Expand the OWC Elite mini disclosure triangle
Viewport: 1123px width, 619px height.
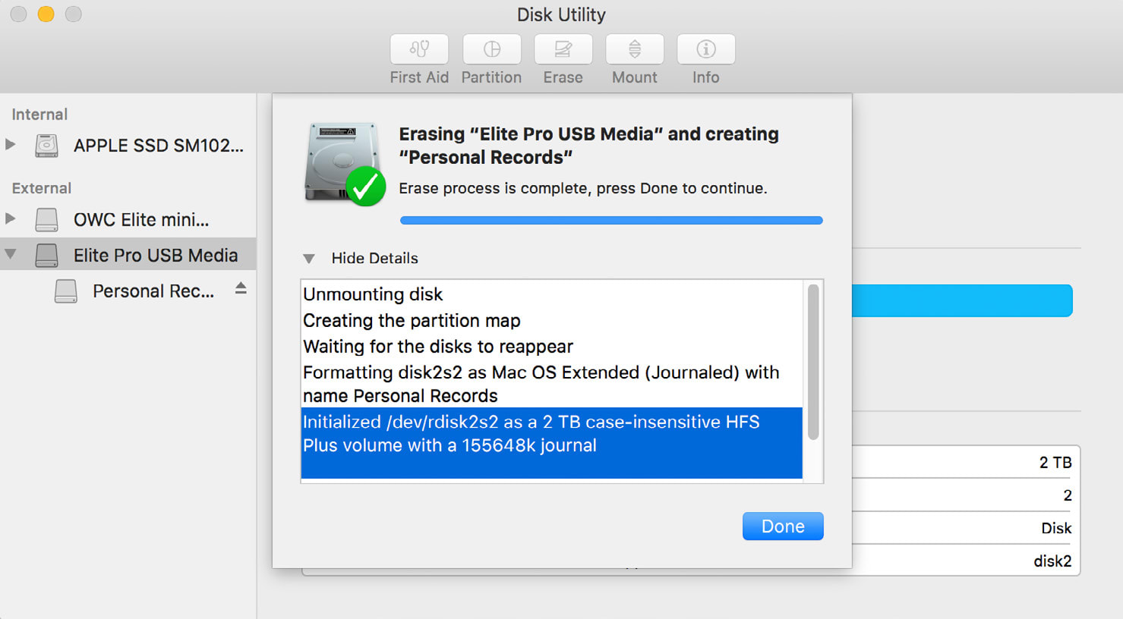(x=11, y=218)
